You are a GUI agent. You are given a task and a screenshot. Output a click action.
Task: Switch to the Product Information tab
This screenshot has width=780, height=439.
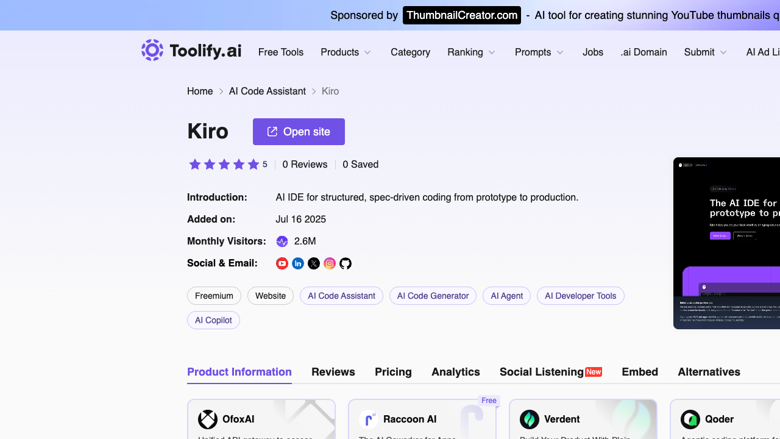point(239,372)
